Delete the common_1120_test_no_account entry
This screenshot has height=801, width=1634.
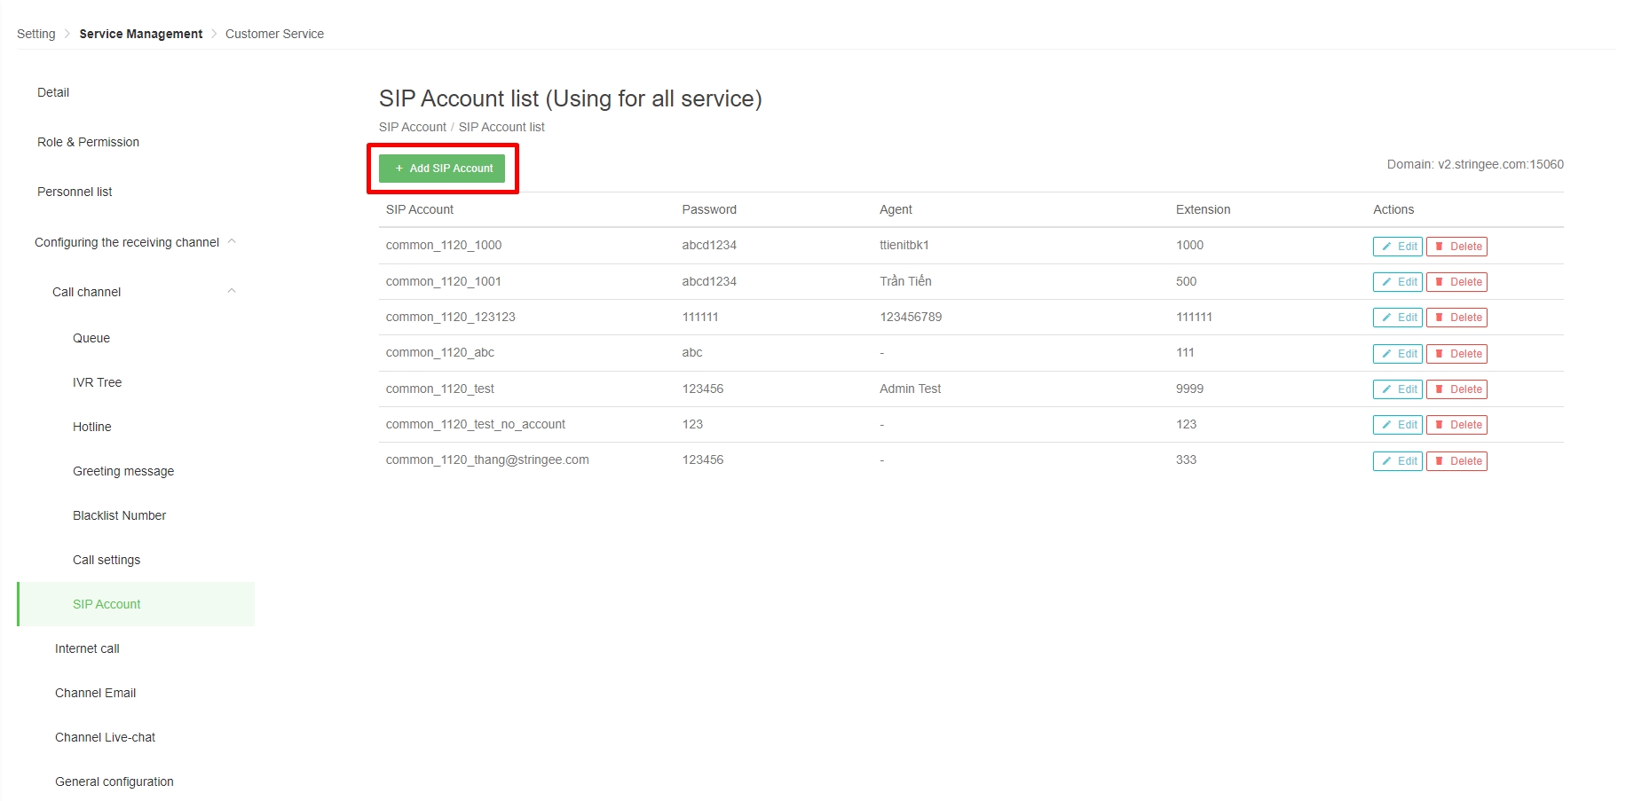click(x=1456, y=425)
